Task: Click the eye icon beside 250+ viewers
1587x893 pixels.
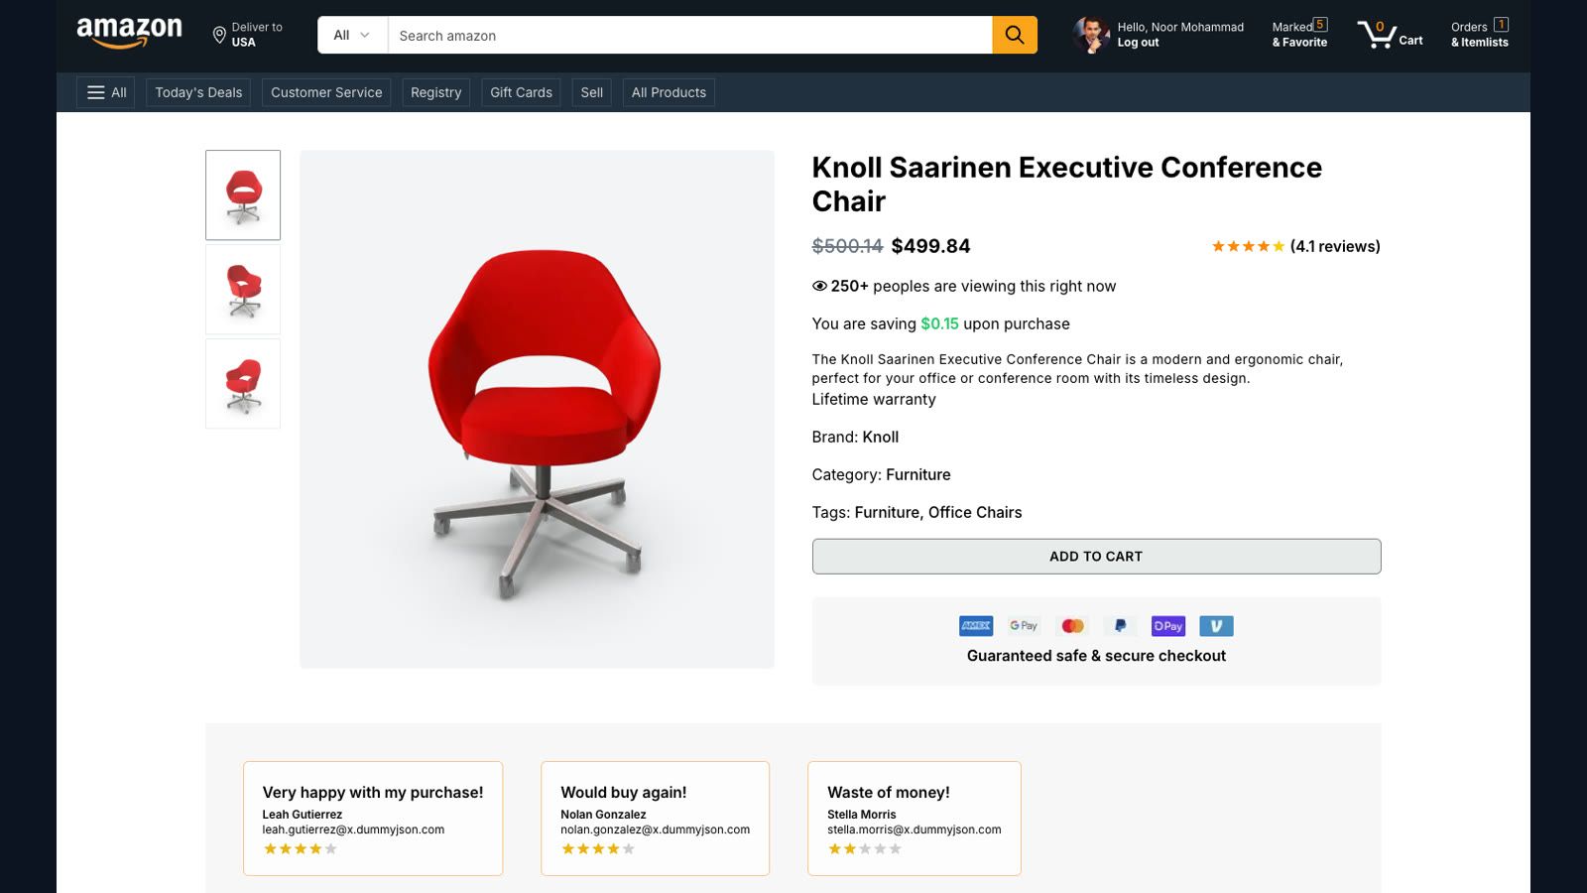Action: click(x=819, y=286)
